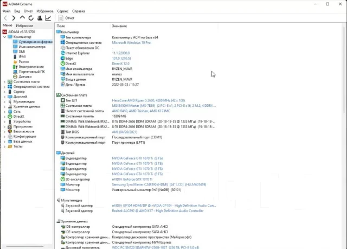Open MSI B450M Mortar motherboard link

pyautogui.click(x=164, y=106)
